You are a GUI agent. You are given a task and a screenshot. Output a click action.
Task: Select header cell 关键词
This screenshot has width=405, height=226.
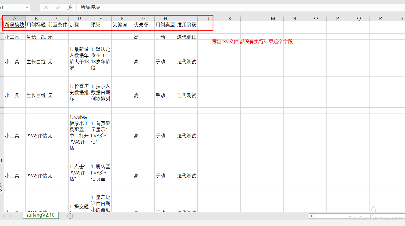[x=122, y=24]
